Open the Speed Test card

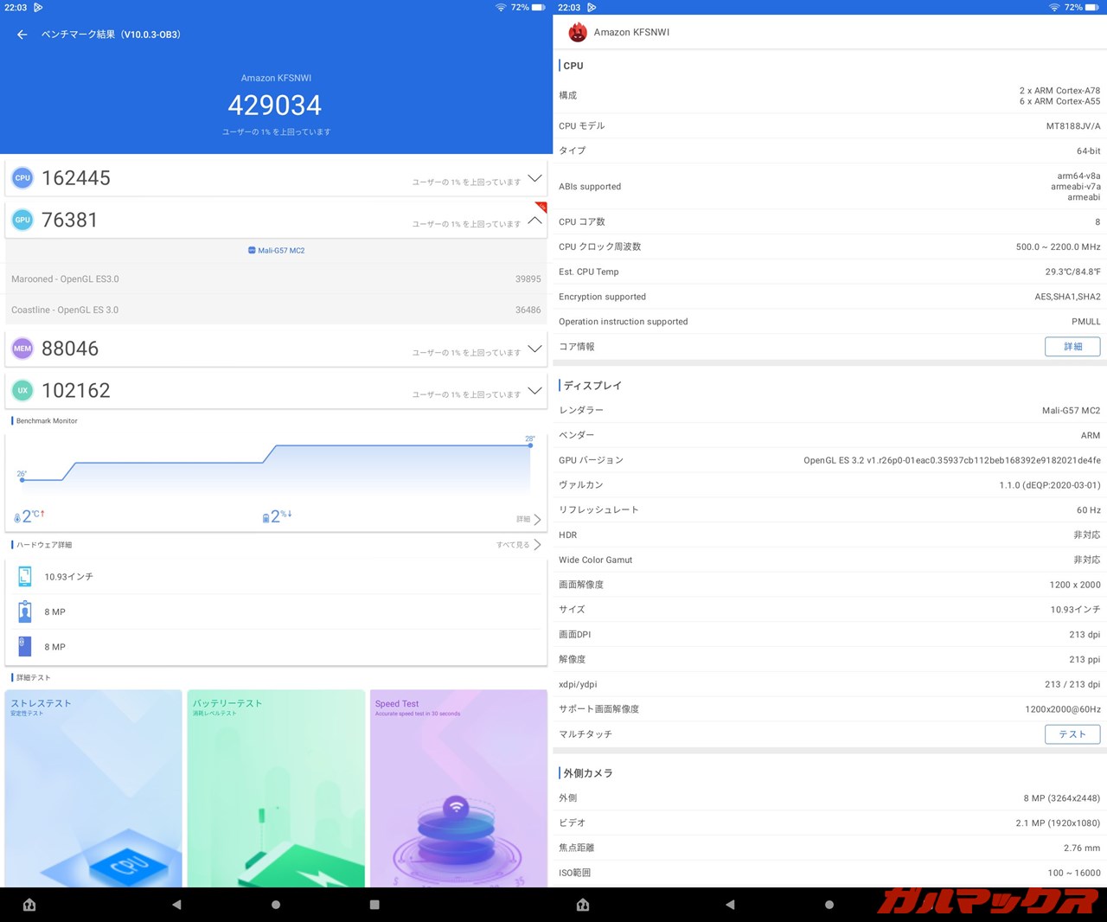point(458,787)
